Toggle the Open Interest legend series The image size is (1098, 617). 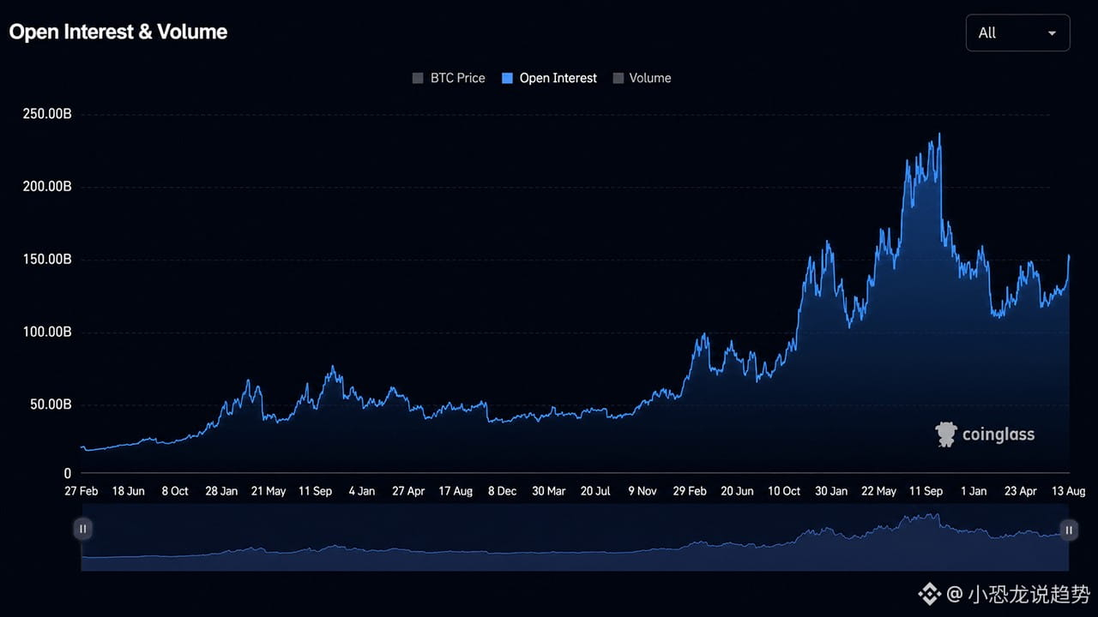[x=549, y=78]
